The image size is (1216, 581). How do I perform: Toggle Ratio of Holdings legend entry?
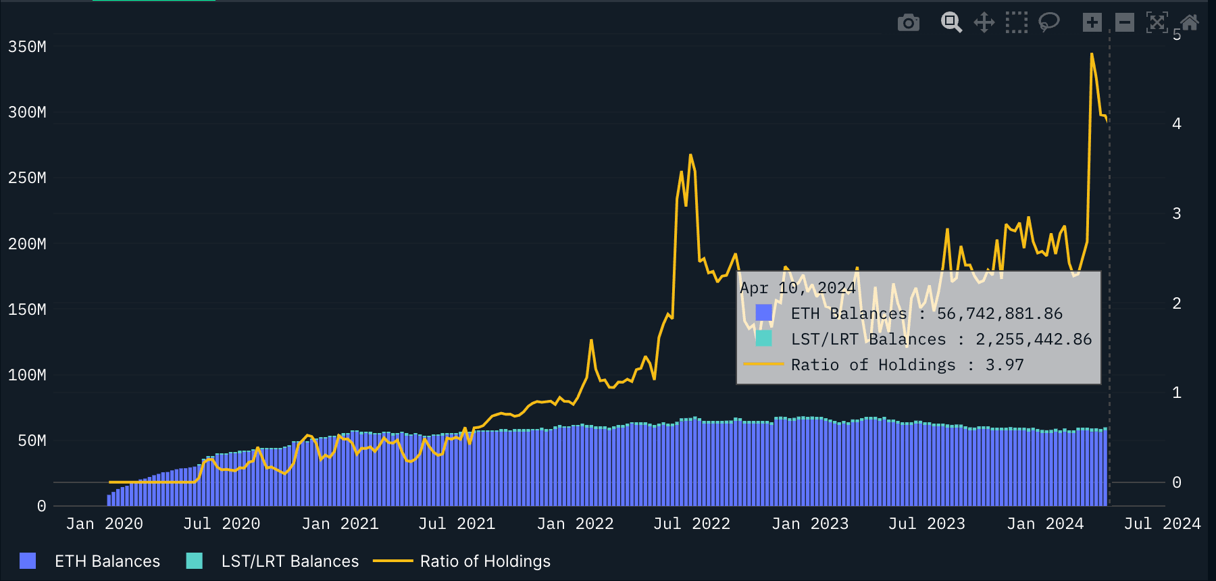pyautogui.click(x=484, y=561)
